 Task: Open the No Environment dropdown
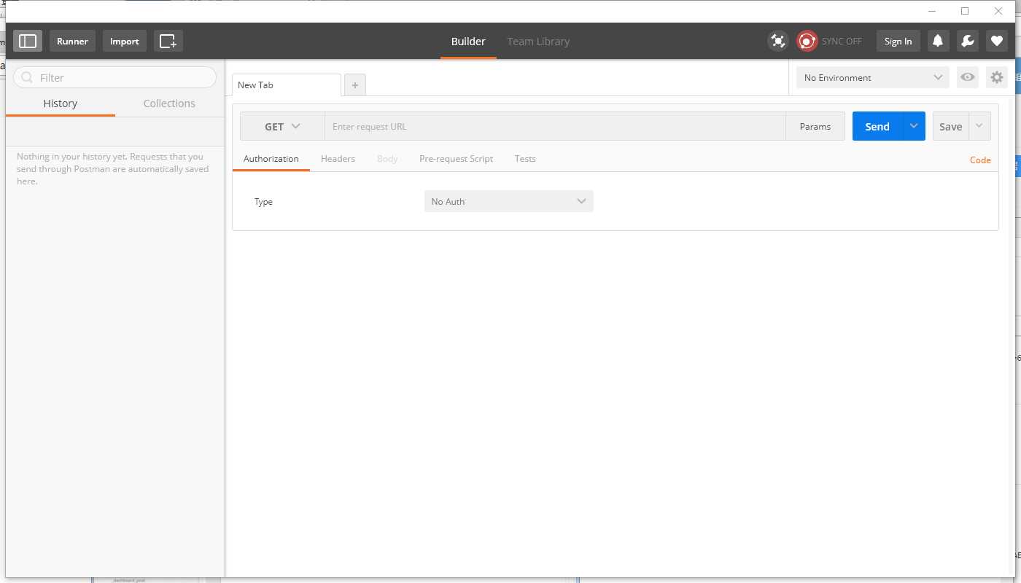873,77
